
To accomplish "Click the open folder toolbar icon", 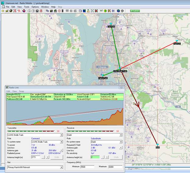I will pos(7,11).
